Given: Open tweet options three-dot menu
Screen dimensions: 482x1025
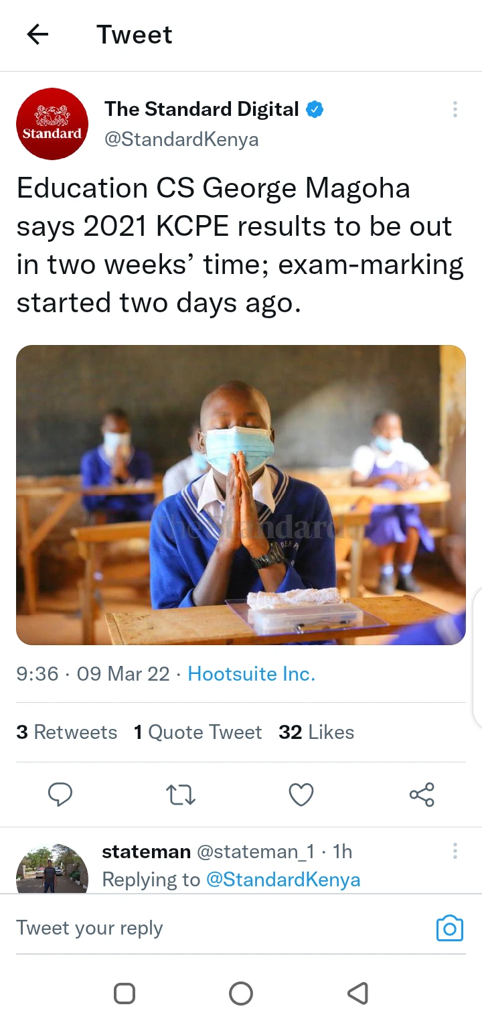Looking at the screenshot, I should pyautogui.click(x=455, y=109).
